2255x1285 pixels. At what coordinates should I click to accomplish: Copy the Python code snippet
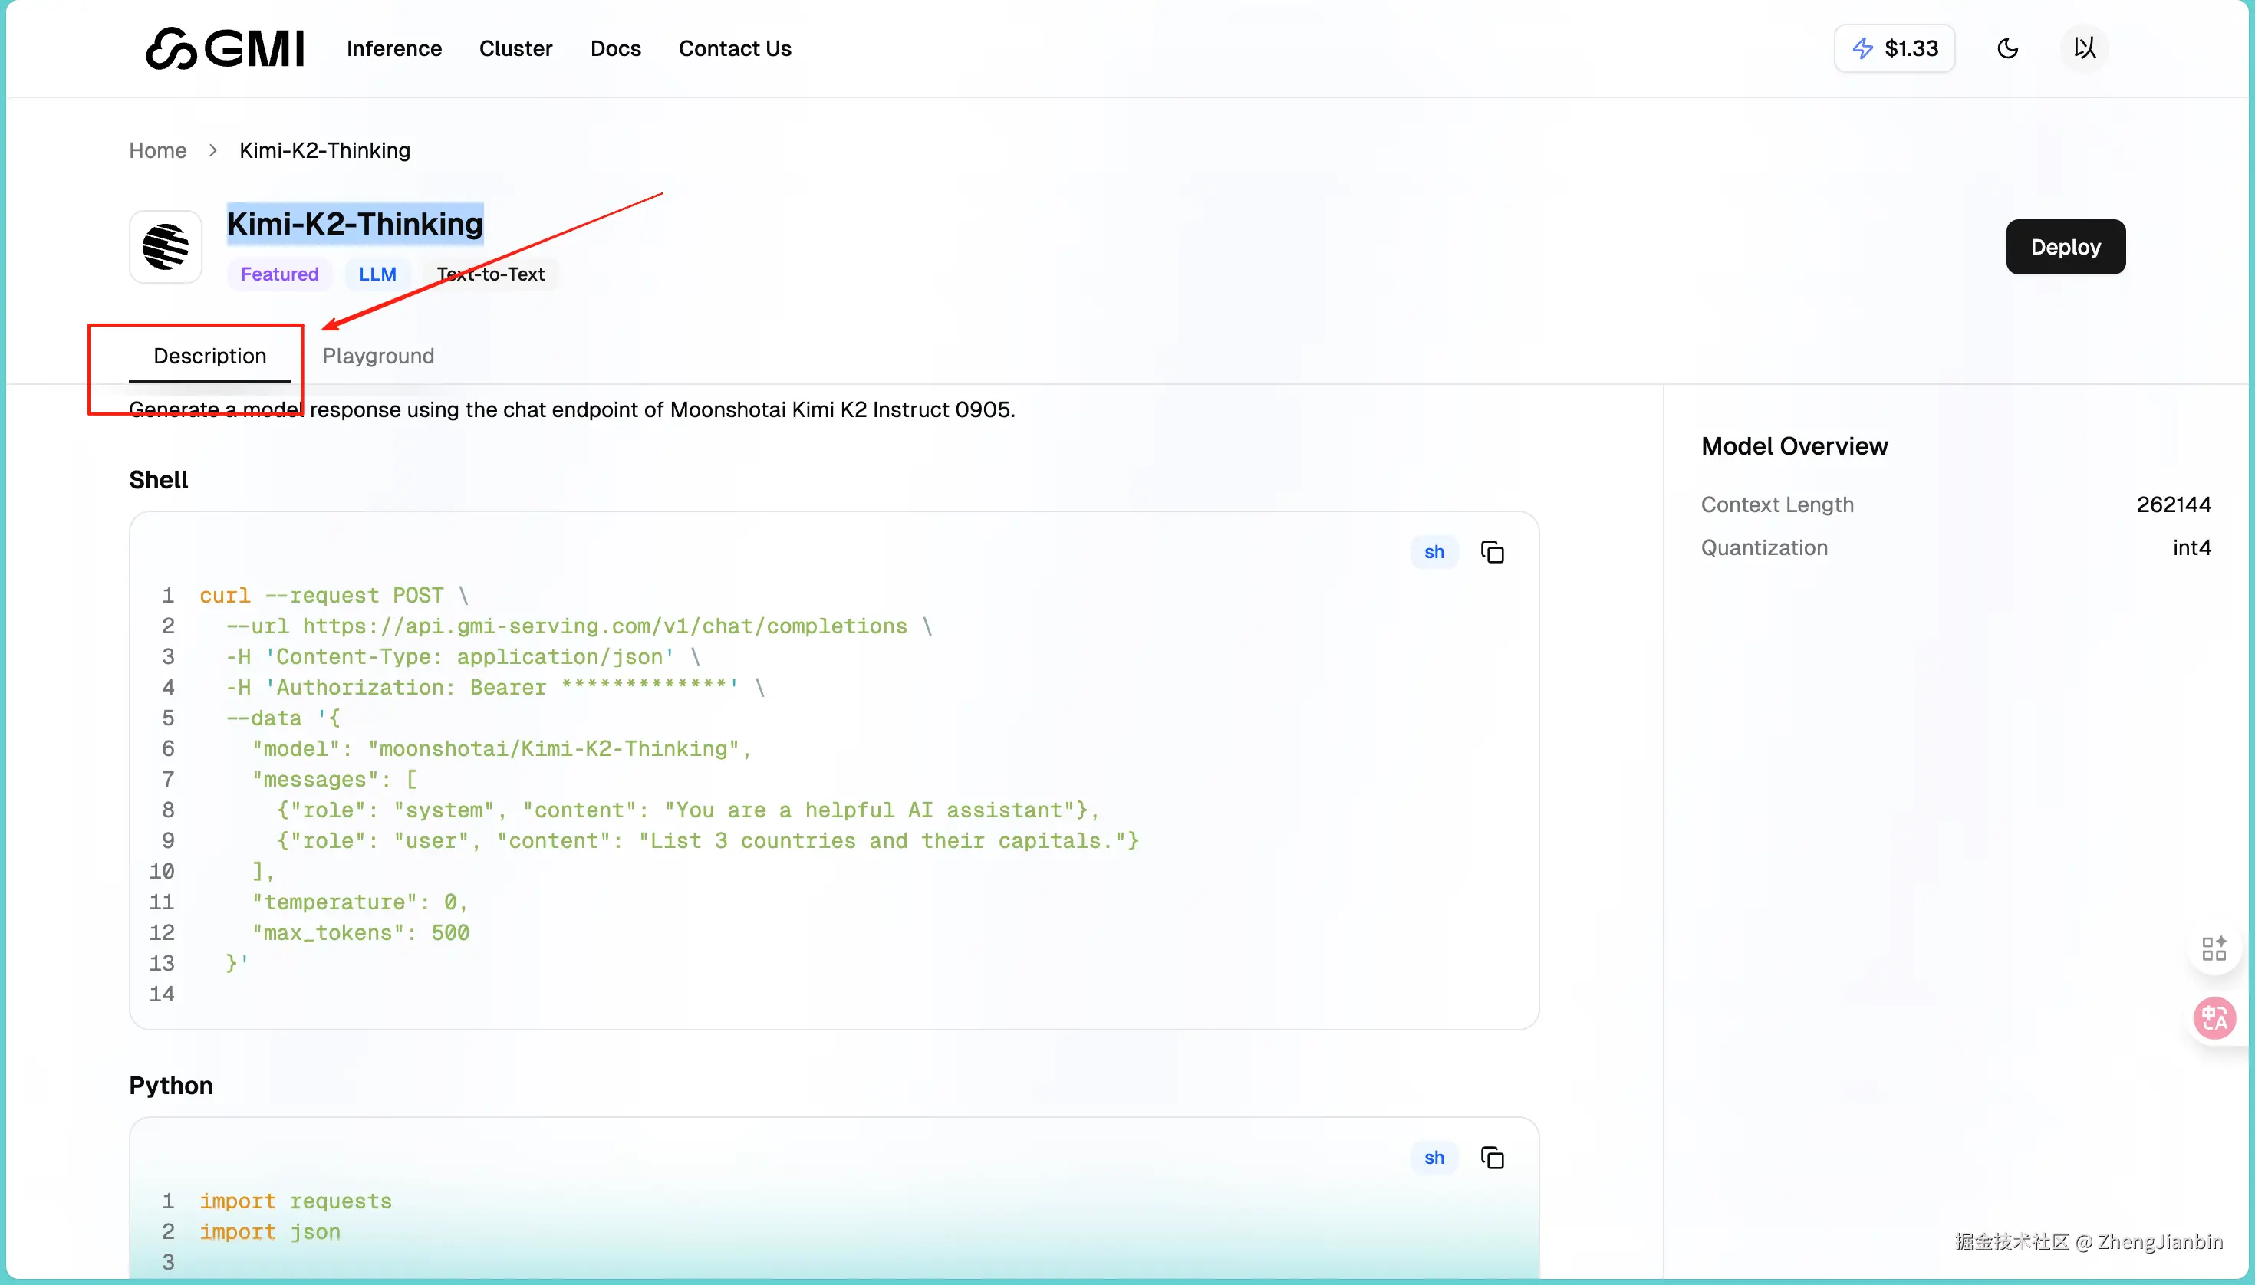1491,1158
